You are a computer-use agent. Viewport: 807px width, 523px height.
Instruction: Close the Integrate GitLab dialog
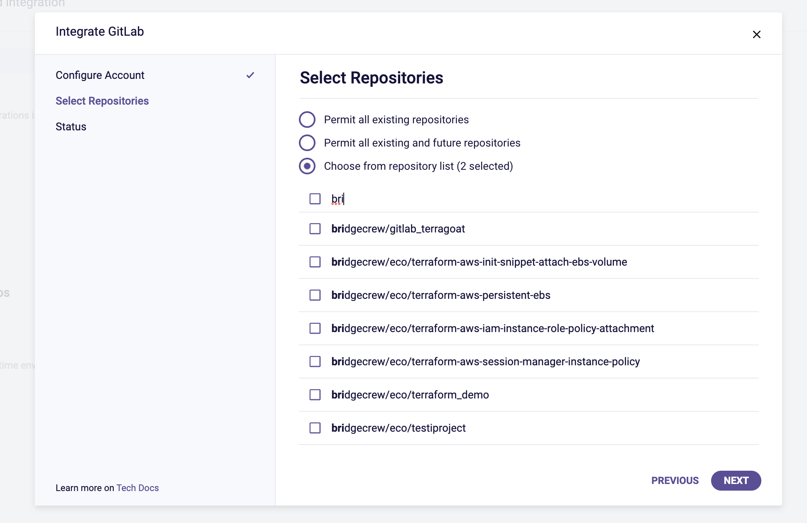tap(756, 34)
